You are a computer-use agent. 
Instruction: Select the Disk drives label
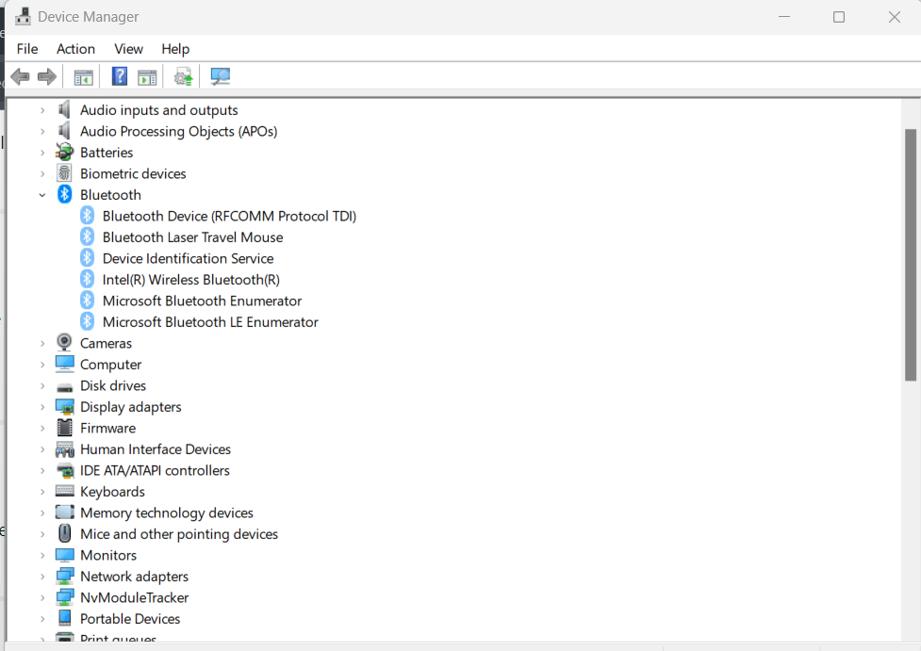coord(113,385)
